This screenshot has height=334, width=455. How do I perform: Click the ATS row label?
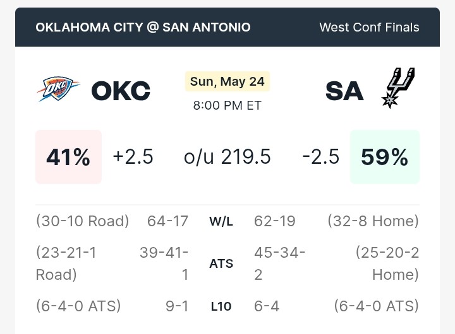point(221,263)
